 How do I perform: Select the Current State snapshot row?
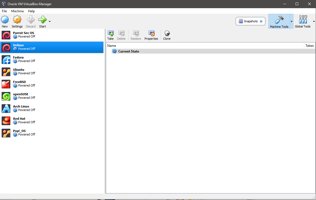click(213, 51)
